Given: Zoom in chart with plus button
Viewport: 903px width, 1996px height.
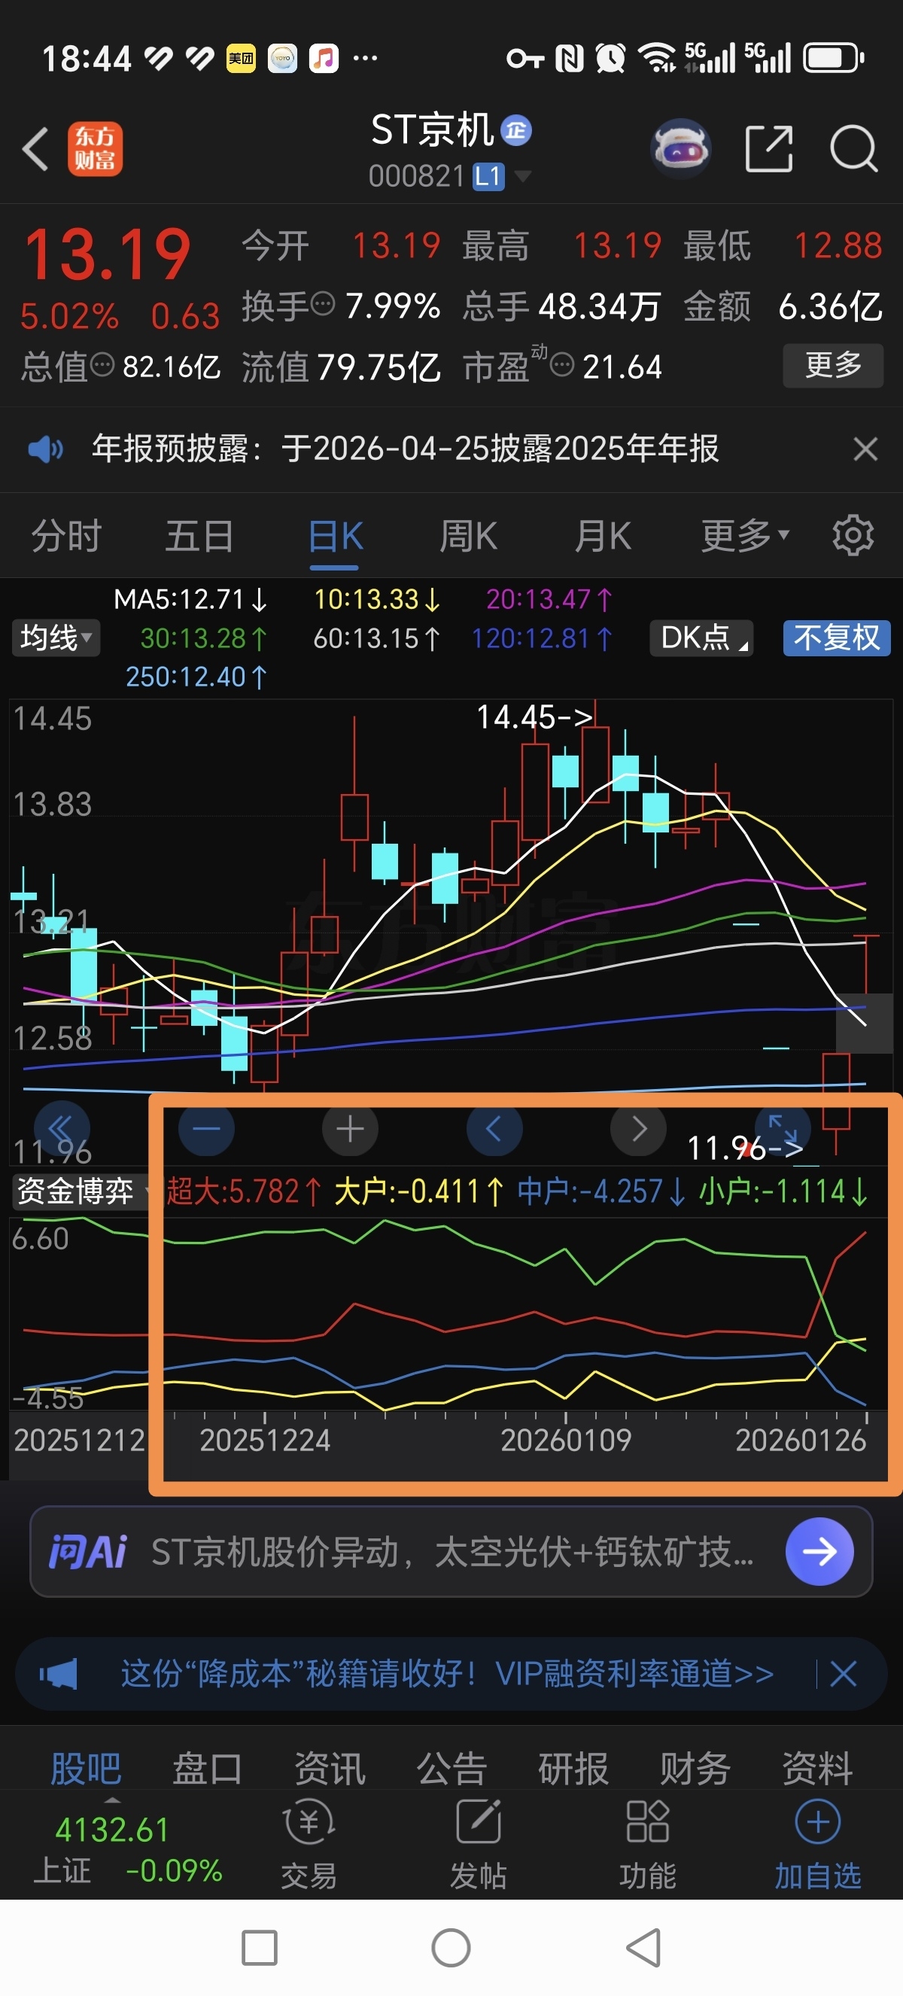Looking at the screenshot, I should [x=350, y=1128].
